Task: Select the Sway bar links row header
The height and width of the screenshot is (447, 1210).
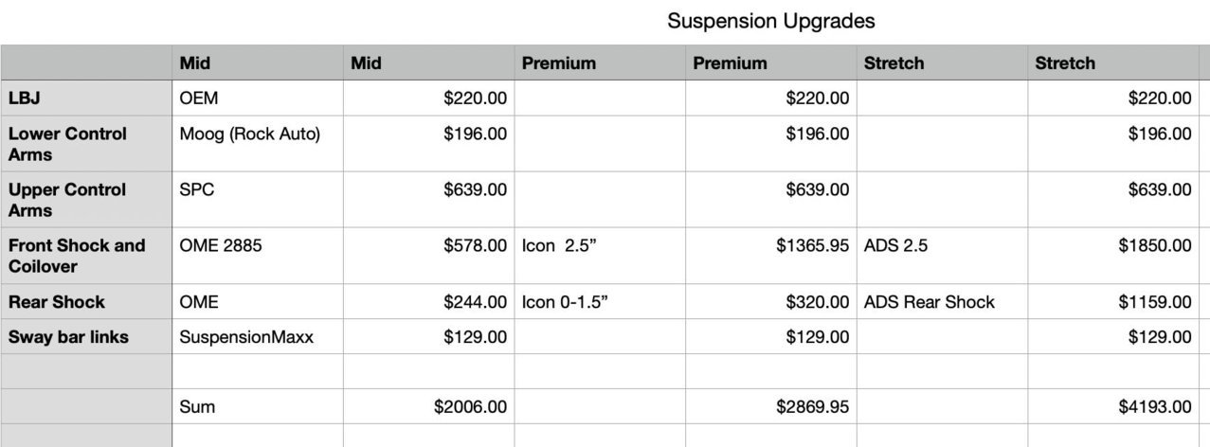Action: pos(86,336)
